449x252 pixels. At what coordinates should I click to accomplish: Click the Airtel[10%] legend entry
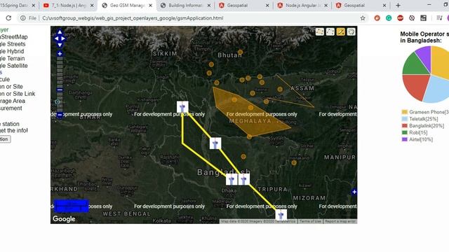[x=417, y=139]
